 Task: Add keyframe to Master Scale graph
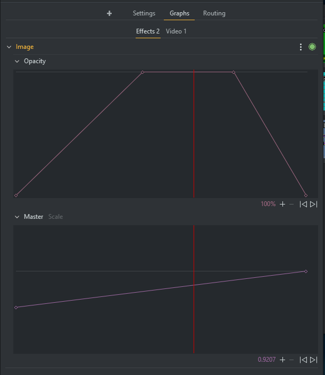(282, 360)
